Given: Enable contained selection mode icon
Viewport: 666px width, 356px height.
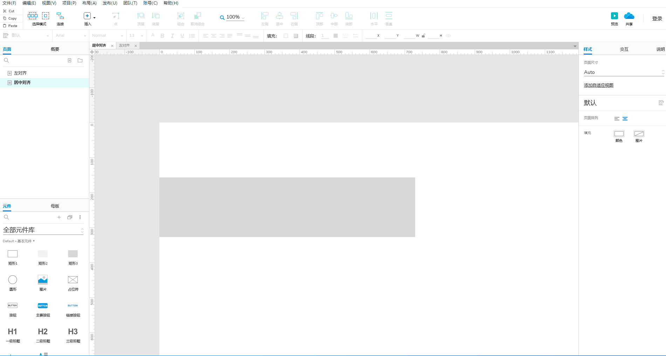Looking at the screenshot, I should (x=46, y=16).
